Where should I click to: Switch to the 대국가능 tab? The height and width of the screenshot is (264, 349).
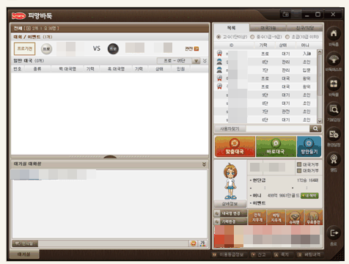[268, 28]
